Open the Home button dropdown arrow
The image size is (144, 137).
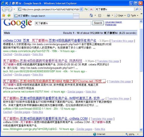(x=95, y=16)
